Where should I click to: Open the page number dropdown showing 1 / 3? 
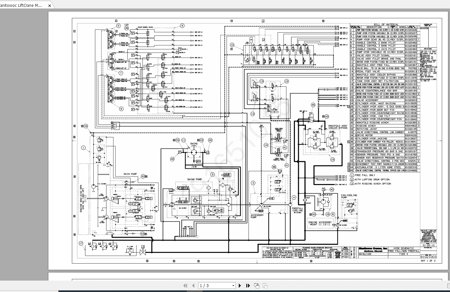click(233, 285)
